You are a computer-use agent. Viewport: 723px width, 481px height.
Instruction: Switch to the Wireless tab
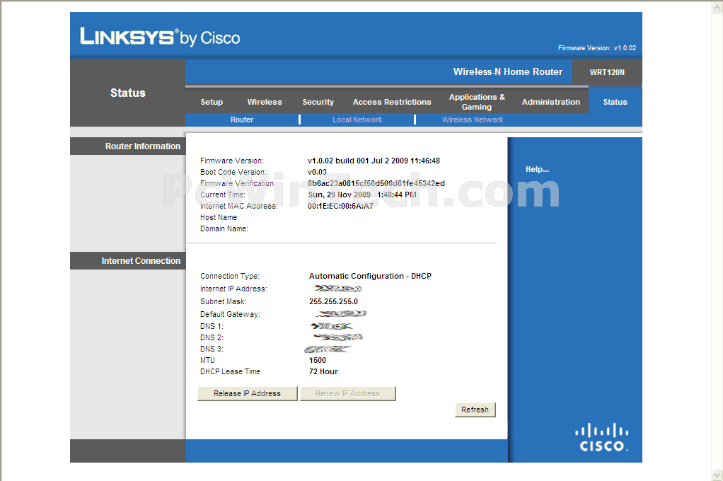point(264,102)
